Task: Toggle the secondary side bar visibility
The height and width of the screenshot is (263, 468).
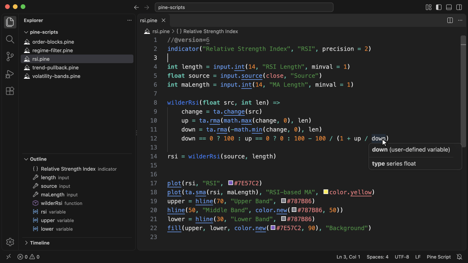Action: pyautogui.click(x=459, y=7)
